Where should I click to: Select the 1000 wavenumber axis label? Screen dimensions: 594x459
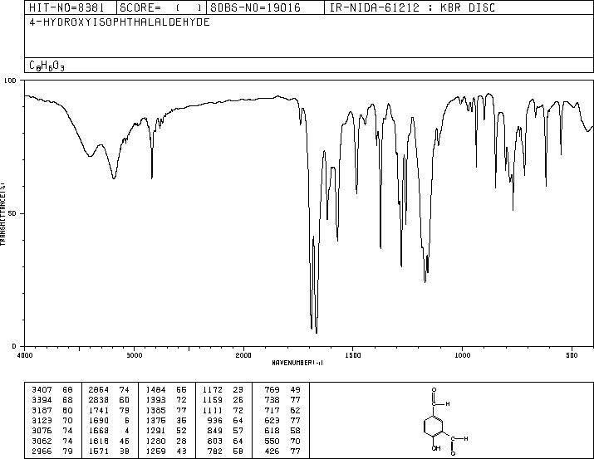[x=462, y=355]
